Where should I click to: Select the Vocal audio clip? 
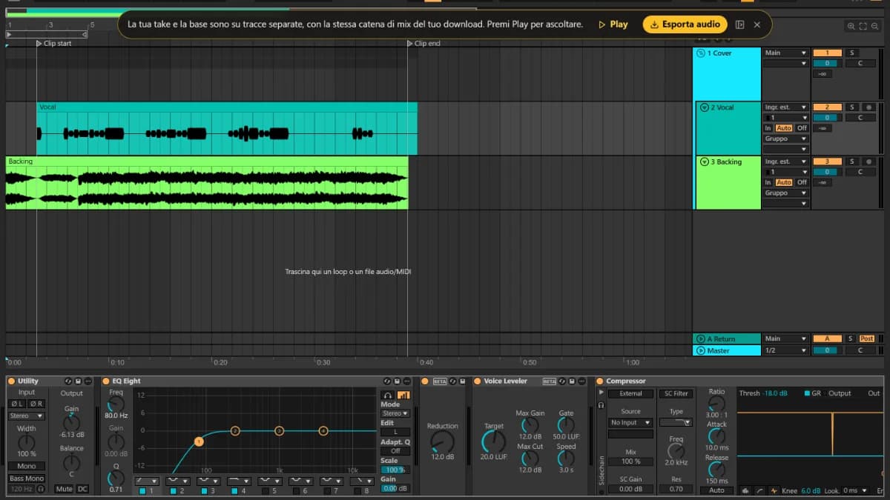tap(227, 128)
